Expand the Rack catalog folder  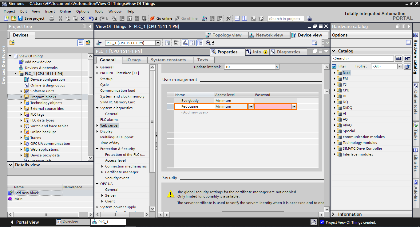point(335,73)
